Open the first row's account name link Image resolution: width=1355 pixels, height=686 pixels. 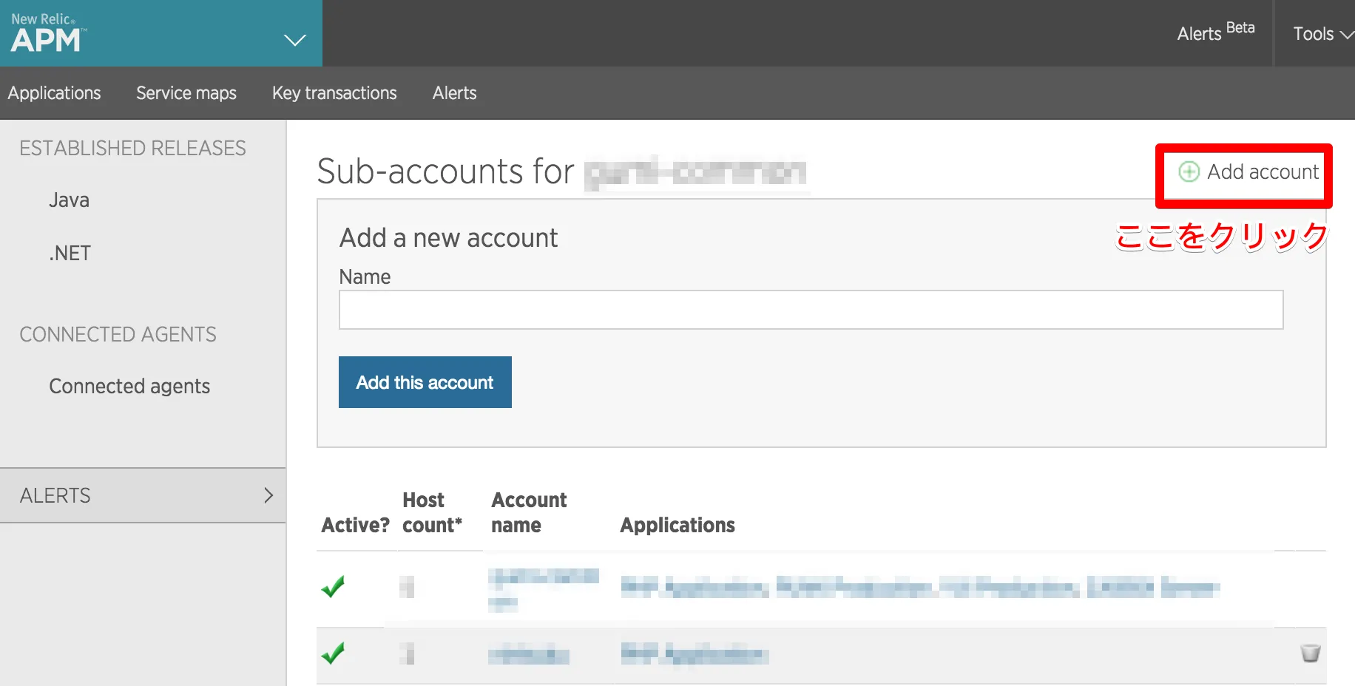543,577
